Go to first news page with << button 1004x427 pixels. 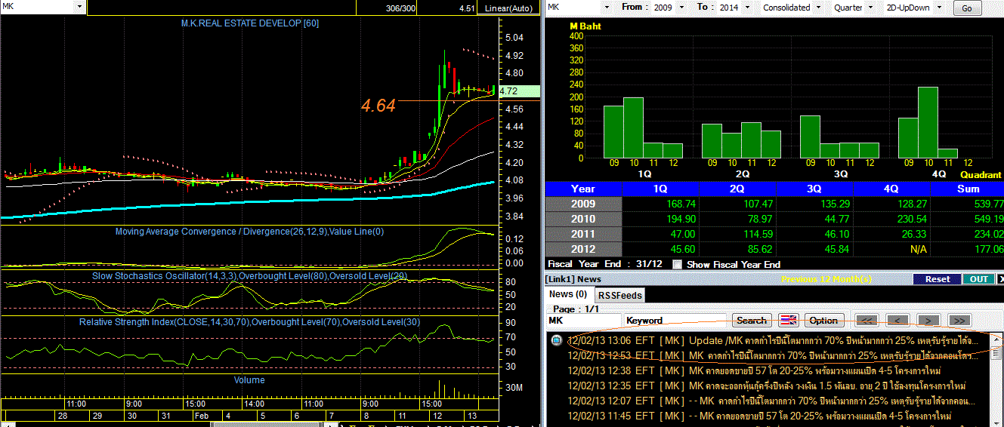click(x=867, y=320)
